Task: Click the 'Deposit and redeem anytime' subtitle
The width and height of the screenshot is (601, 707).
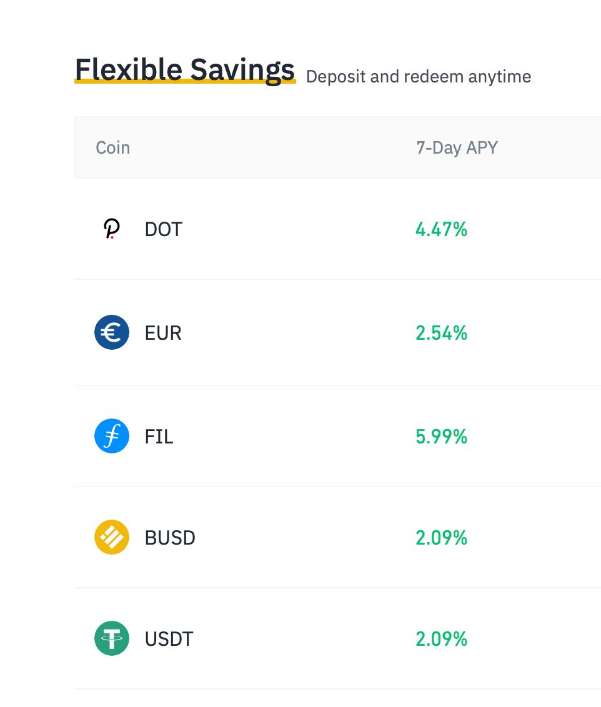Action: pos(419,77)
